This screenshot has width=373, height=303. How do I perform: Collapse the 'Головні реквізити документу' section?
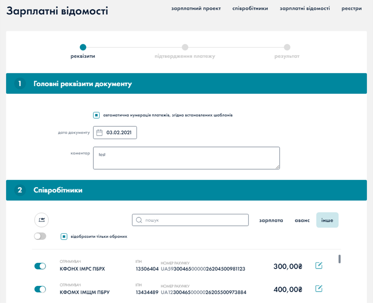pyautogui.click(x=186, y=84)
